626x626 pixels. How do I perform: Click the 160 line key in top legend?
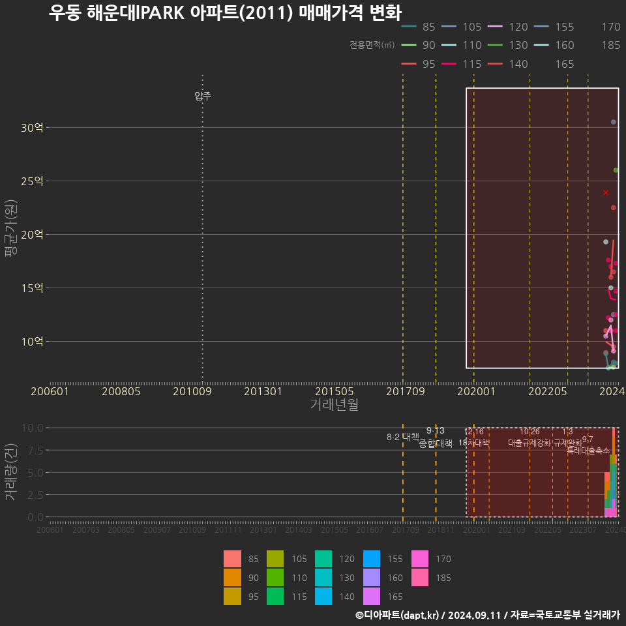pos(542,45)
